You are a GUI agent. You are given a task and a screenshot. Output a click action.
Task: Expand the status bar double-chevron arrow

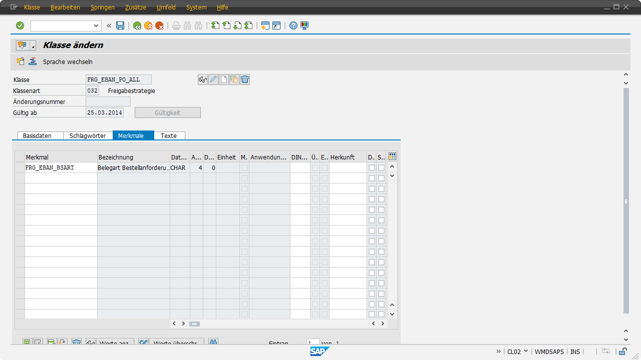[499, 351]
